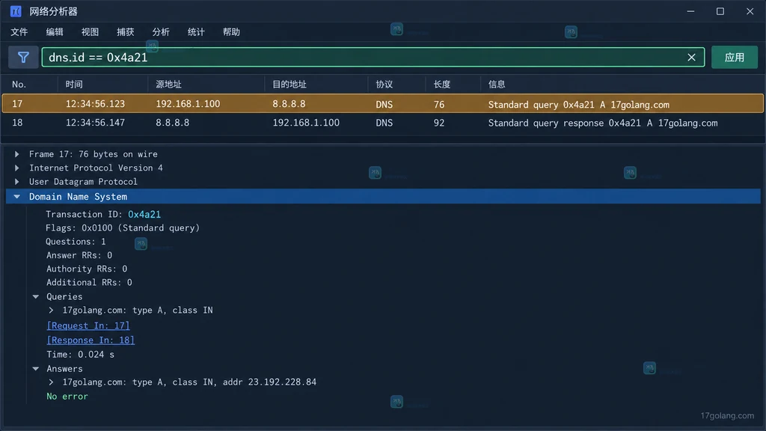This screenshot has width=766, height=431.
Task: Click length value 92 in row 18
Action: (x=438, y=123)
